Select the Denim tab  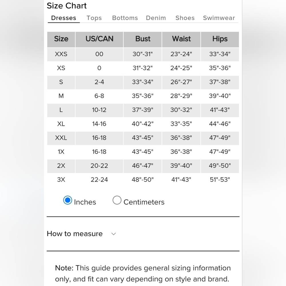(x=156, y=18)
